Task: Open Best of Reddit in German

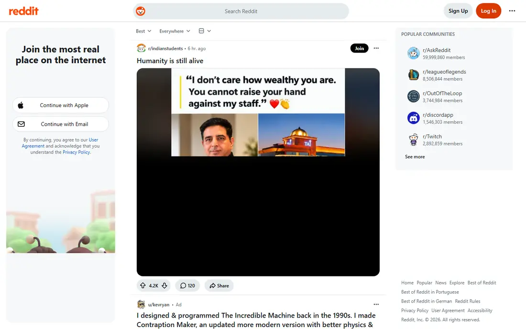Action: (x=427, y=301)
